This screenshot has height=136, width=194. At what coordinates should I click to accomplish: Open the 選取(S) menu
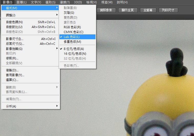pos(50,2)
